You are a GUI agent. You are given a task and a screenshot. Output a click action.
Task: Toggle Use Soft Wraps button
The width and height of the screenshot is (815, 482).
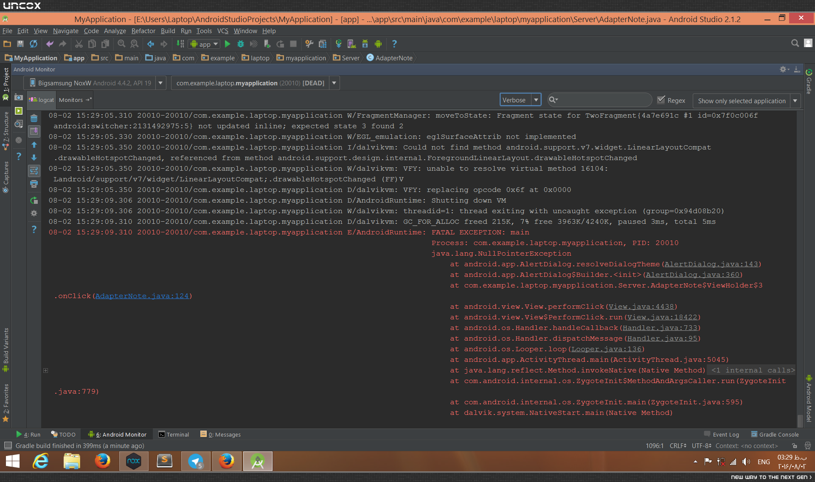coord(34,171)
